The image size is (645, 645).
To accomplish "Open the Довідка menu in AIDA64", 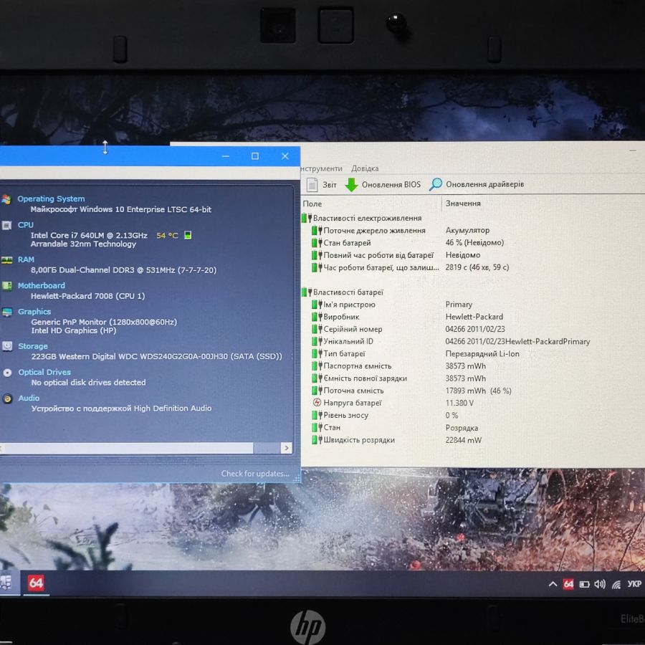I will [365, 168].
